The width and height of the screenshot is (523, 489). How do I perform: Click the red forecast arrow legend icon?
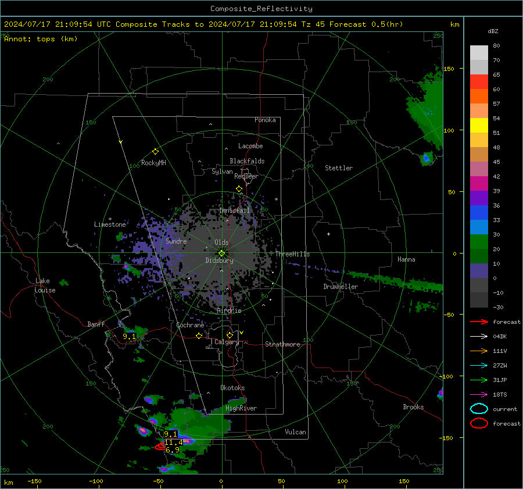point(479,322)
